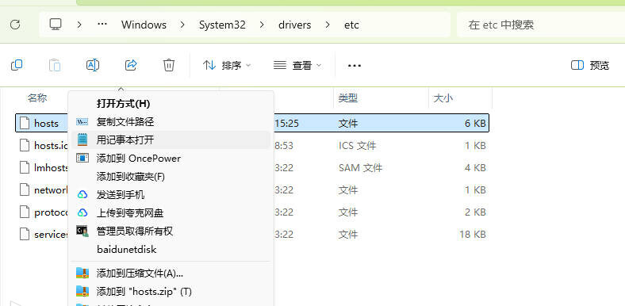Click the 名称 column header

(x=37, y=98)
